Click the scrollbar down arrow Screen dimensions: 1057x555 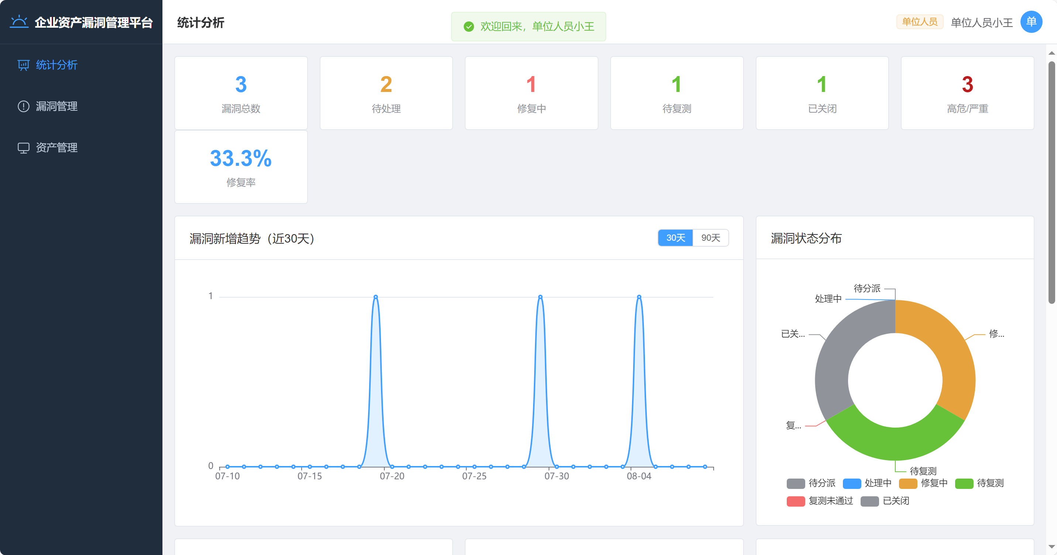[1051, 547]
